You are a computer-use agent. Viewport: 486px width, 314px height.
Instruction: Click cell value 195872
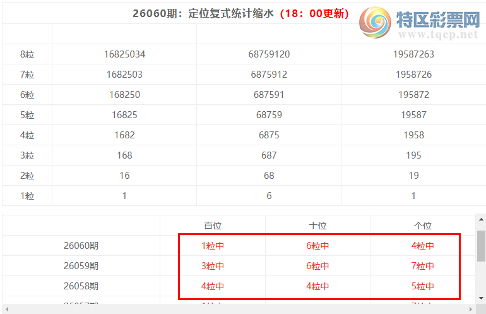click(413, 95)
